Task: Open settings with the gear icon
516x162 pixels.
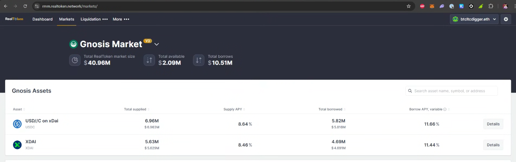Action: 506,19
